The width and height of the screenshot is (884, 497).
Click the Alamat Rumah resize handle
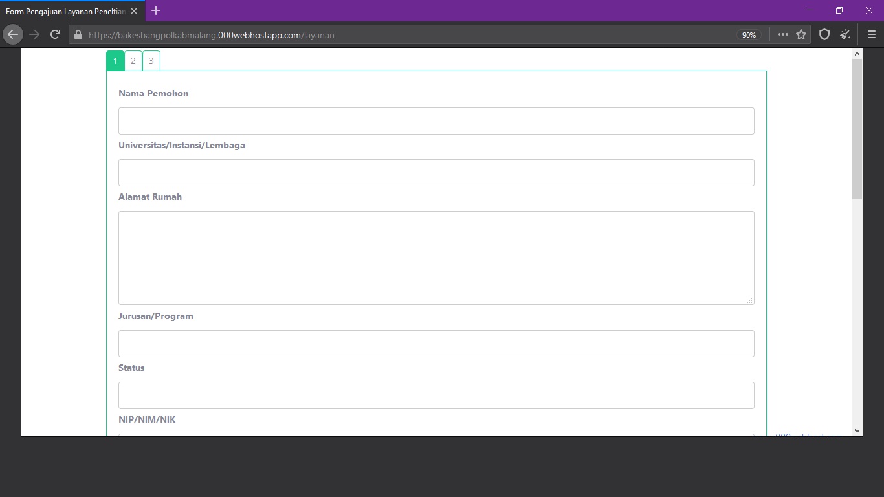click(x=750, y=300)
